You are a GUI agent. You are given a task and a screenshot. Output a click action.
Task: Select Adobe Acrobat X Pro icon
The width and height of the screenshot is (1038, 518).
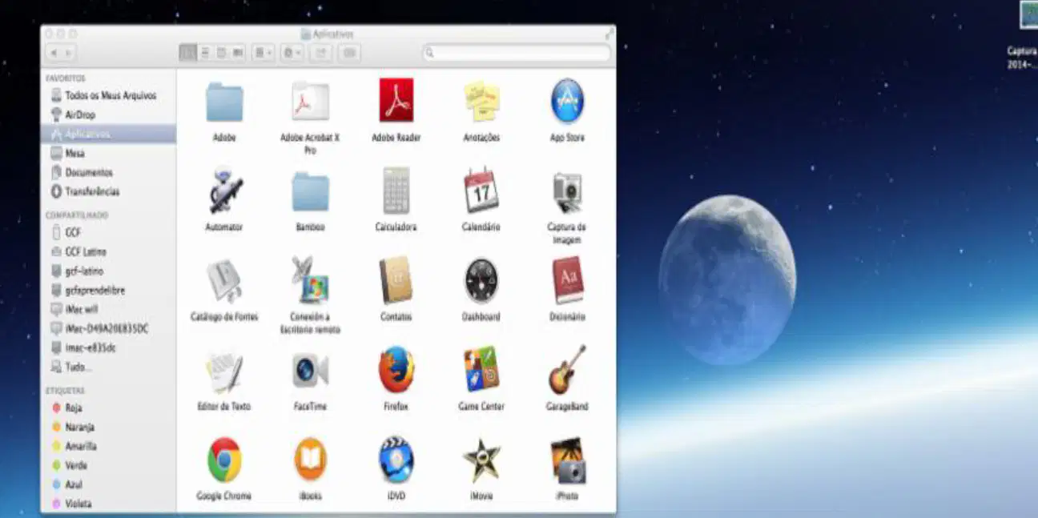click(x=310, y=102)
